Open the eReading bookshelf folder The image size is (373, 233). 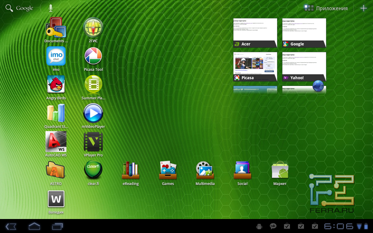131,170
